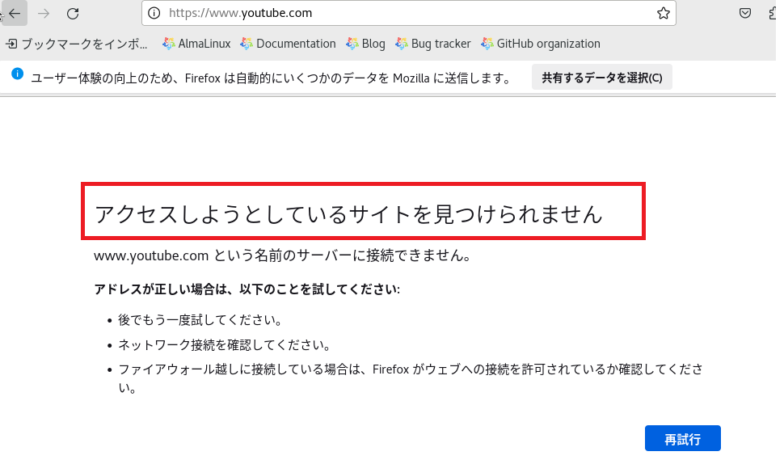This screenshot has width=784, height=460.
Task: Click the blue info icon in notification bar
Action: 17,74
